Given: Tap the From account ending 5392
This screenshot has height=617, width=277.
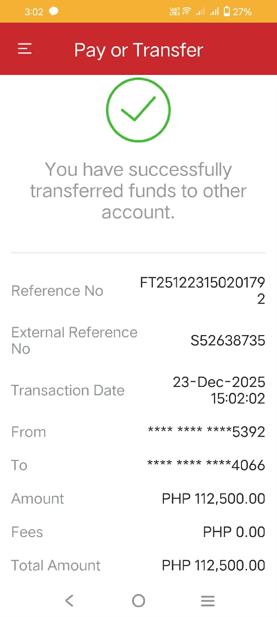Looking at the screenshot, I should coord(206,432).
